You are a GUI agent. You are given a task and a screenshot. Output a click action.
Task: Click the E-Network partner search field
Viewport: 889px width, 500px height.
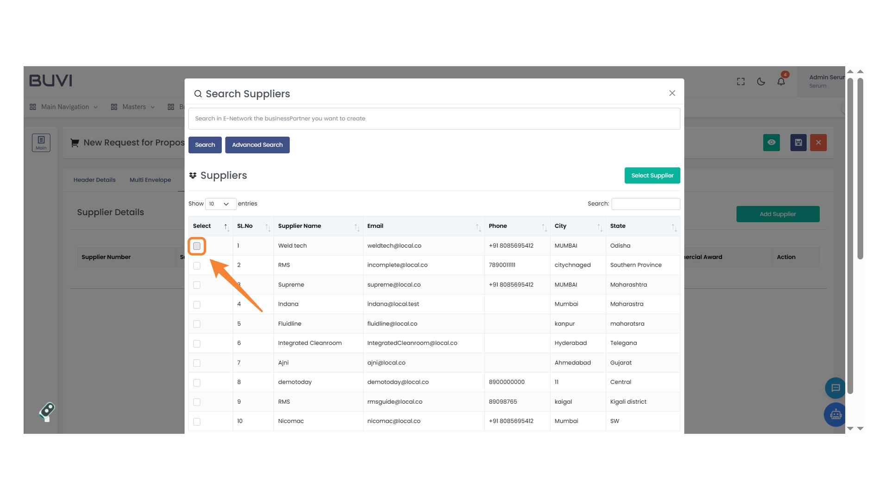click(434, 119)
